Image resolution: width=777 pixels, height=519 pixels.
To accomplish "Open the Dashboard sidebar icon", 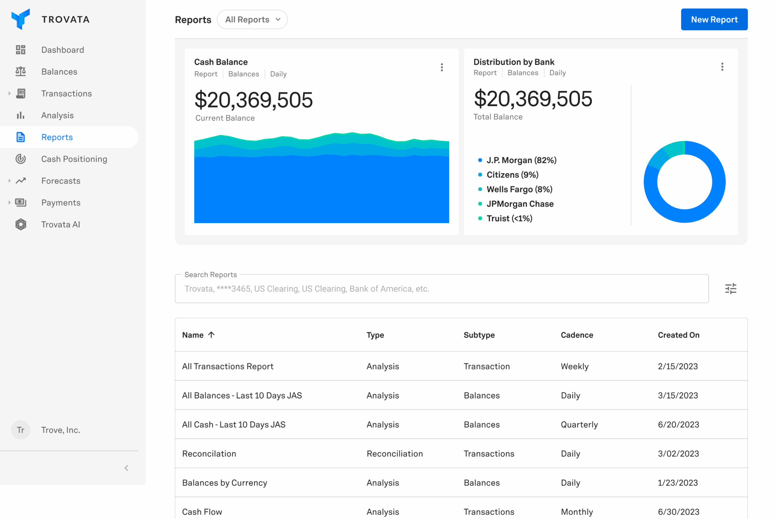I will pos(20,49).
